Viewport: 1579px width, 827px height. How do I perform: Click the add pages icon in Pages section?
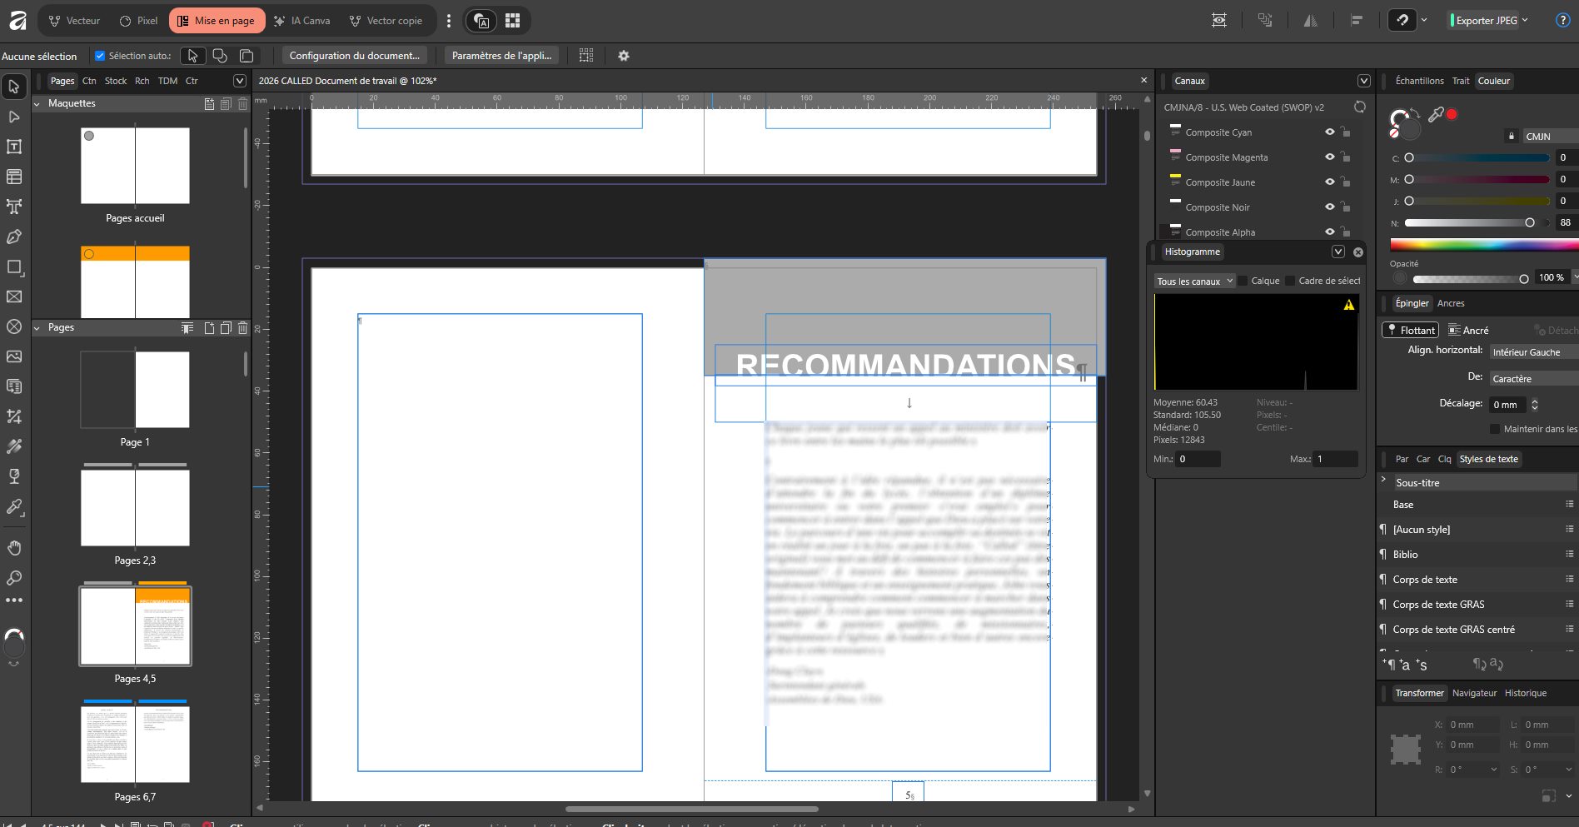tap(209, 328)
